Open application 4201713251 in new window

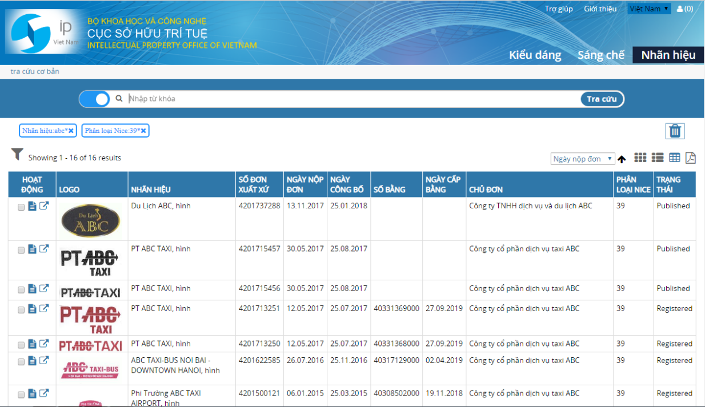(44, 308)
